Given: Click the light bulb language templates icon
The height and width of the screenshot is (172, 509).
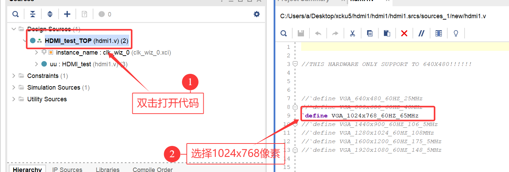Looking at the screenshot, I should coord(456,33).
